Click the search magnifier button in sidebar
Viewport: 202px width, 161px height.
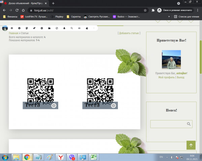tap(189, 124)
